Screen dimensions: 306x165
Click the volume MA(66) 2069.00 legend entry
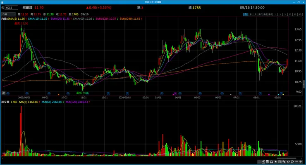[53, 102]
